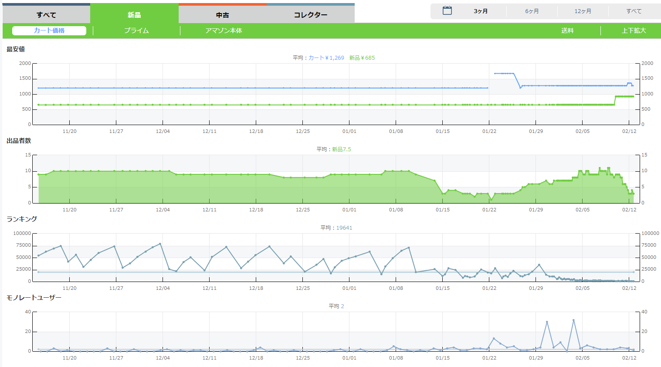The height and width of the screenshot is (367, 661).
Task: Click the highest モノレートユーザー spike point
Action: [573, 320]
